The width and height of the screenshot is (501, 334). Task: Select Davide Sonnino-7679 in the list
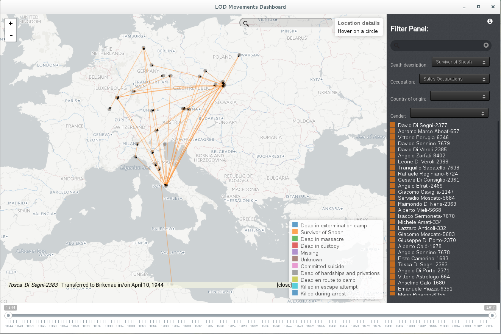point(424,143)
